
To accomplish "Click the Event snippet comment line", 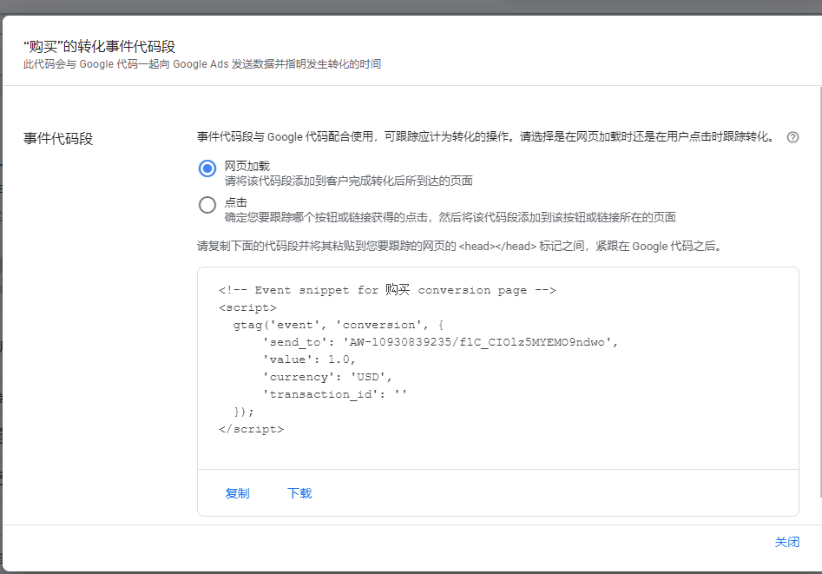I will pos(387,290).
